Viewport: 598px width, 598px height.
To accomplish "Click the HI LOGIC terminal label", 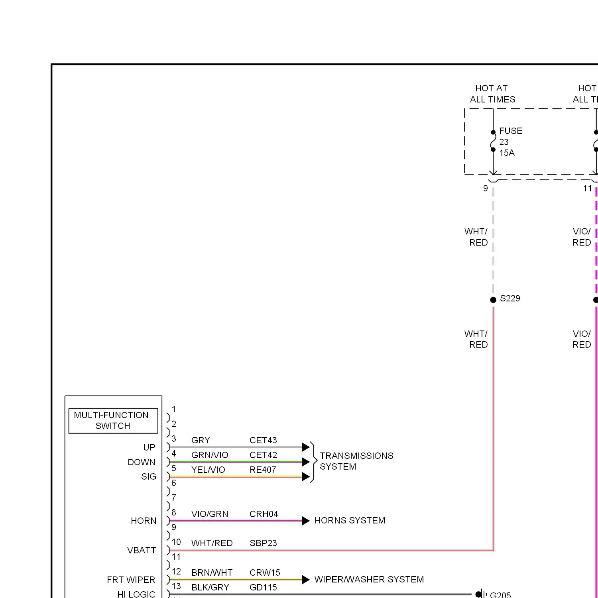I will 136,594.
